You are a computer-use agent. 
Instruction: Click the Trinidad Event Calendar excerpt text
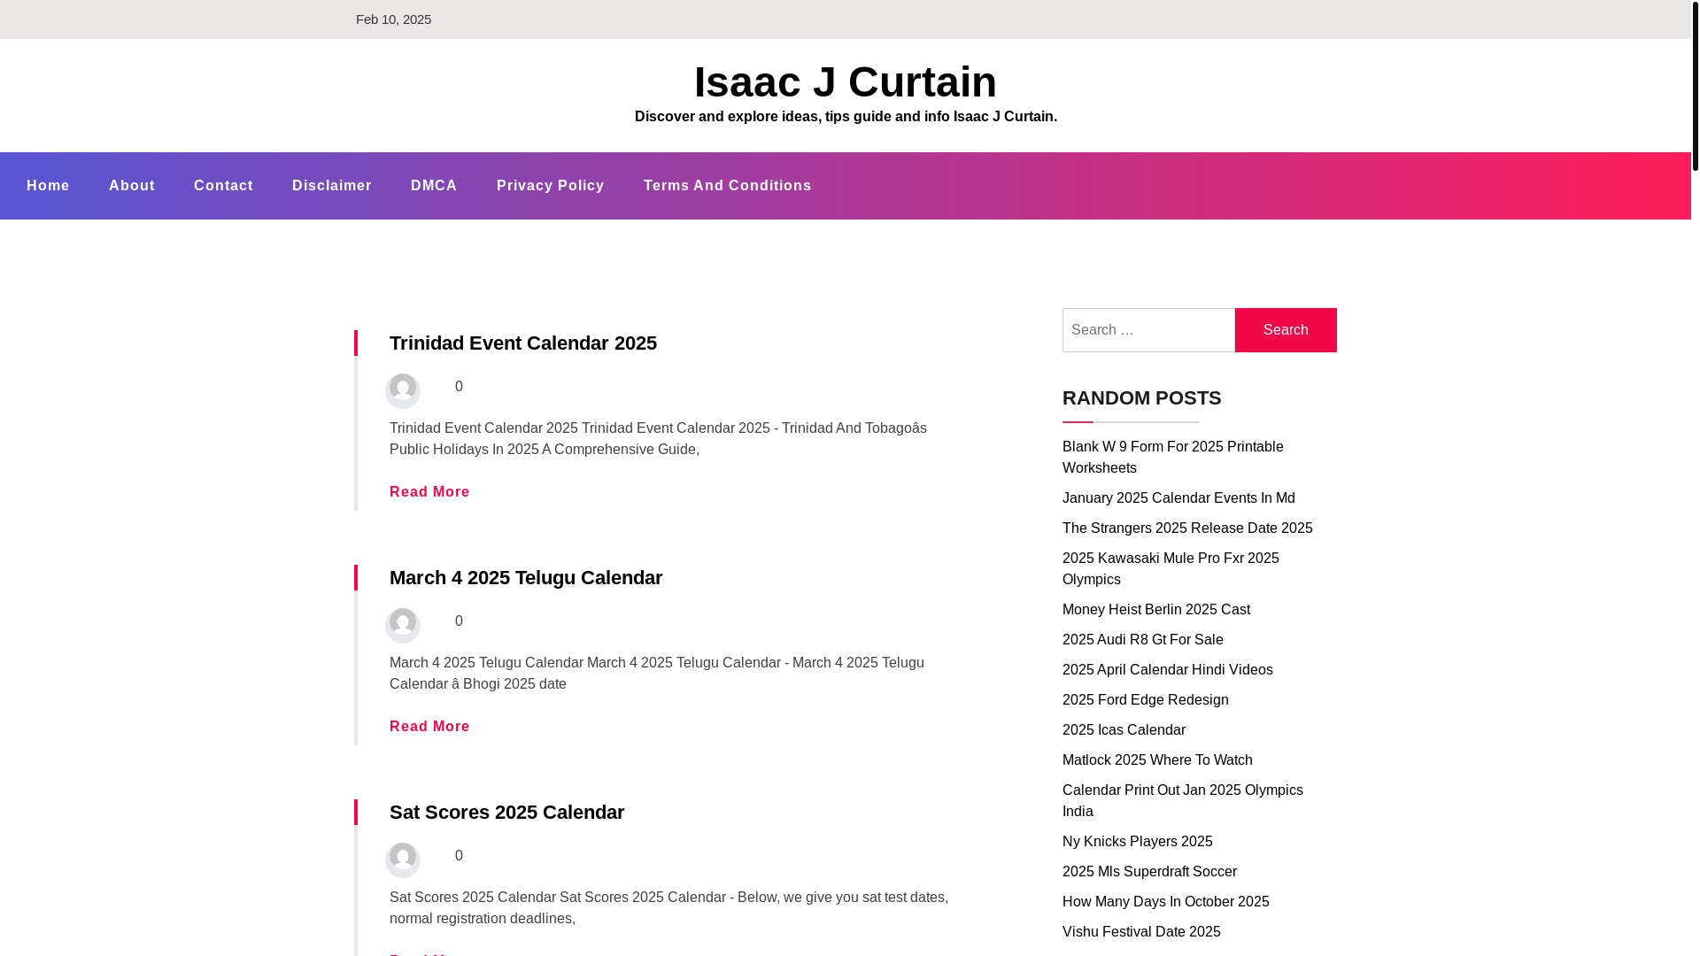(658, 439)
